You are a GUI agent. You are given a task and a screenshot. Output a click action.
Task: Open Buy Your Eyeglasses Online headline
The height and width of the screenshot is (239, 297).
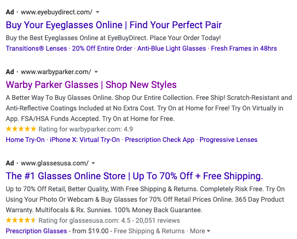coord(114,25)
